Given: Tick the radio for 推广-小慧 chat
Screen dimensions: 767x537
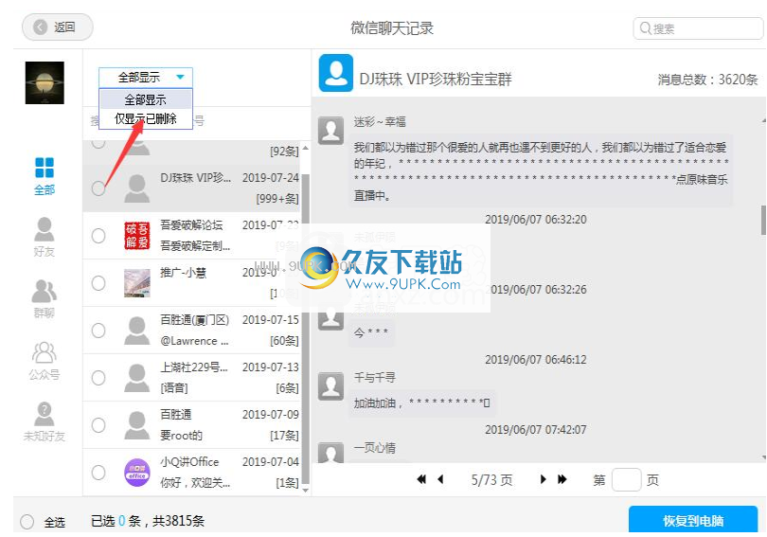Looking at the screenshot, I should 98,283.
